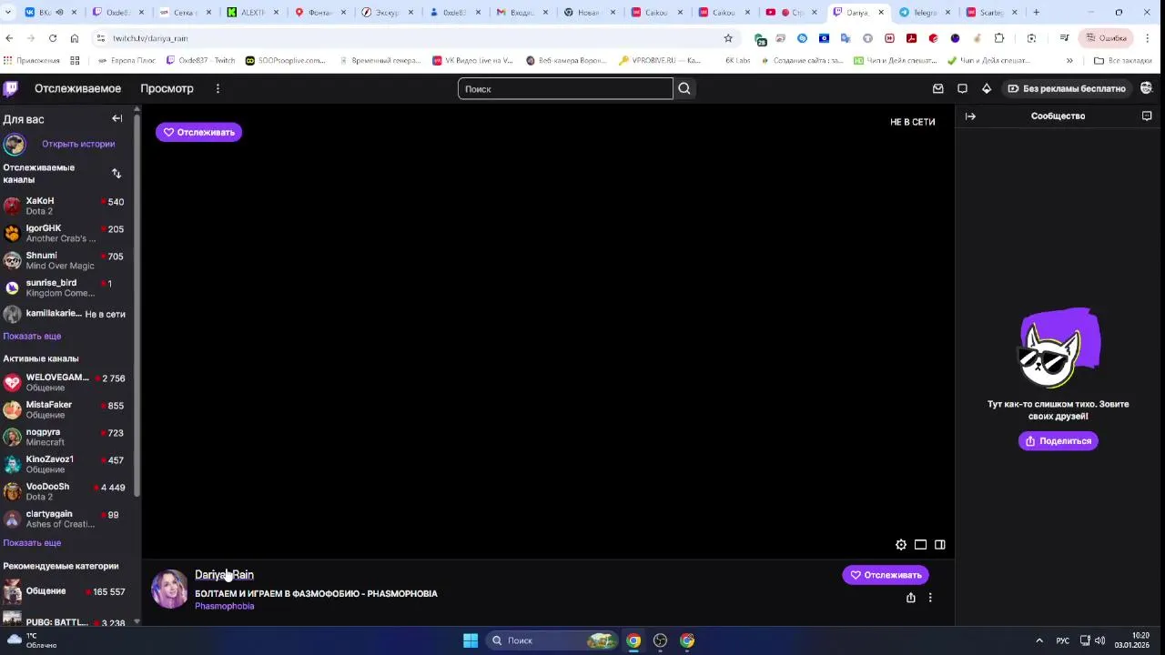This screenshot has height=655, width=1165.
Task: Open the Oxde837 - Twitch bookmark
Action: point(200,60)
